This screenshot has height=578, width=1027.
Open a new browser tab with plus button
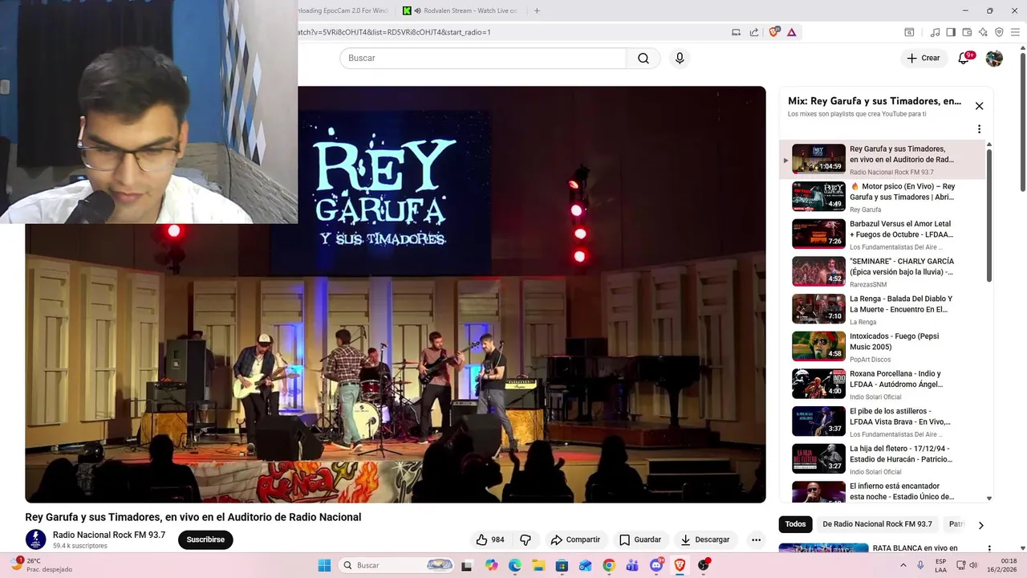[537, 10]
